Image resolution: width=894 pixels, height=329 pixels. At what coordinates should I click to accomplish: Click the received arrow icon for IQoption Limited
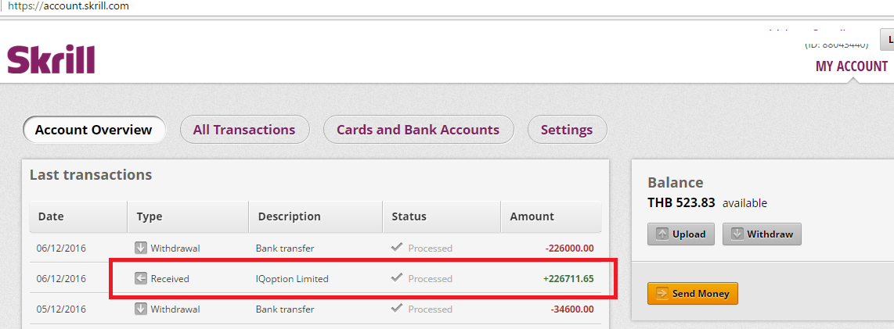141,278
